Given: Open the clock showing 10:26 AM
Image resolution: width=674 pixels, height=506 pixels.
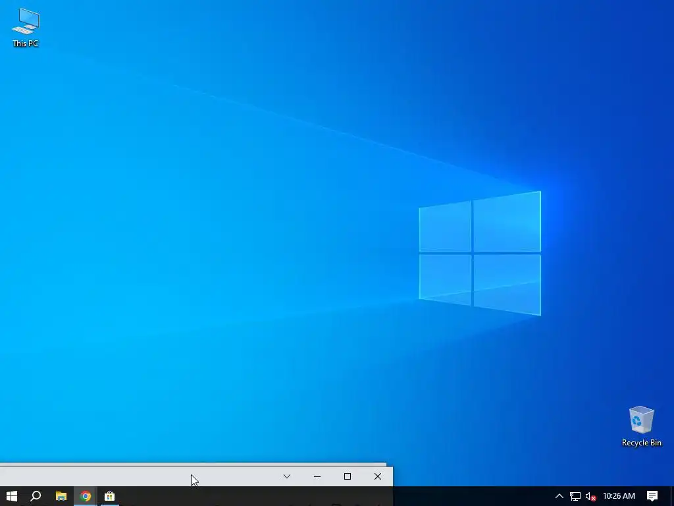Looking at the screenshot, I should (619, 496).
